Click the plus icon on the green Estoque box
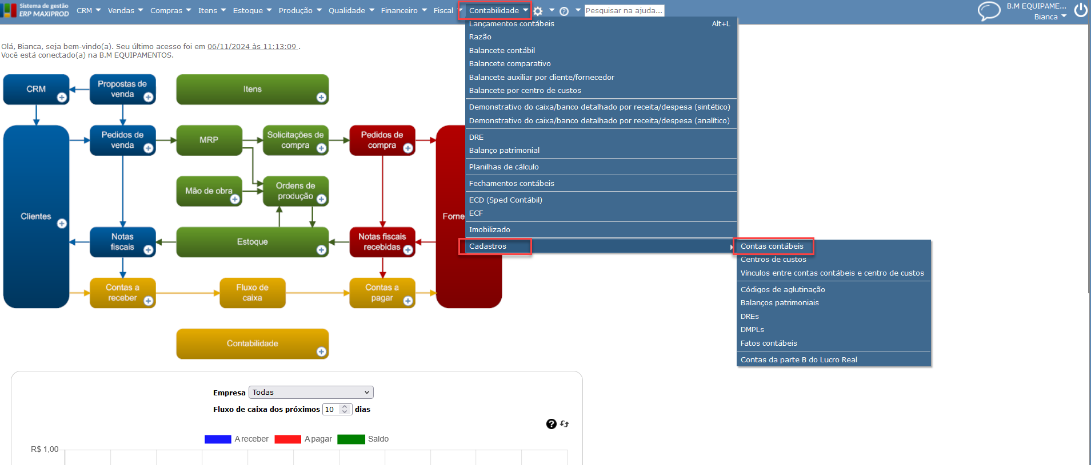 pyautogui.click(x=321, y=250)
